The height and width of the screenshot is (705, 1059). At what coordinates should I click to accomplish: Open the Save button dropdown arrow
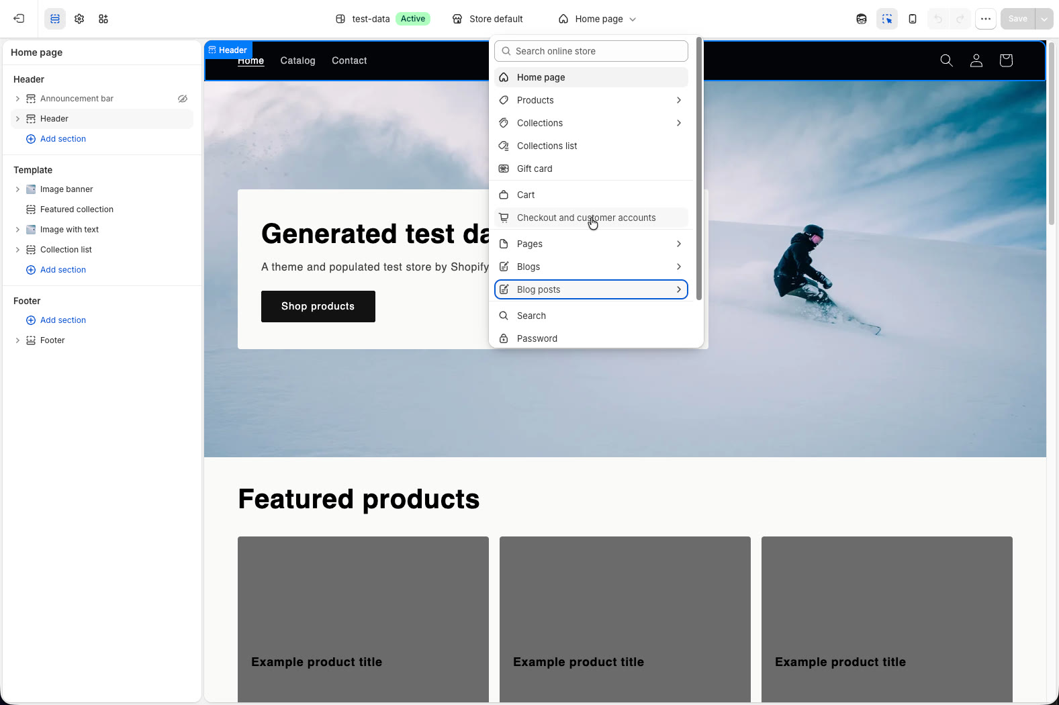click(x=1044, y=19)
